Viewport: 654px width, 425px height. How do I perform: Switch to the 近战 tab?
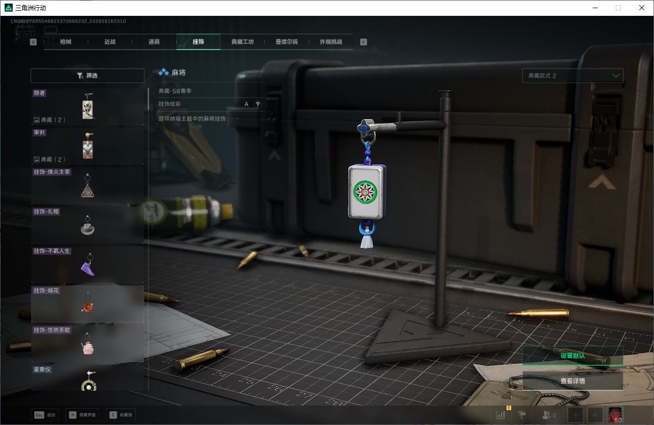click(x=110, y=42)
